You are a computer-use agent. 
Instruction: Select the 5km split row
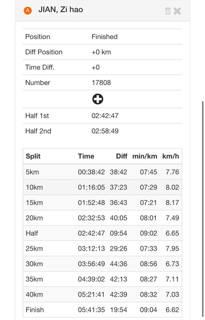pyautogui.click(x=102, y=172)
